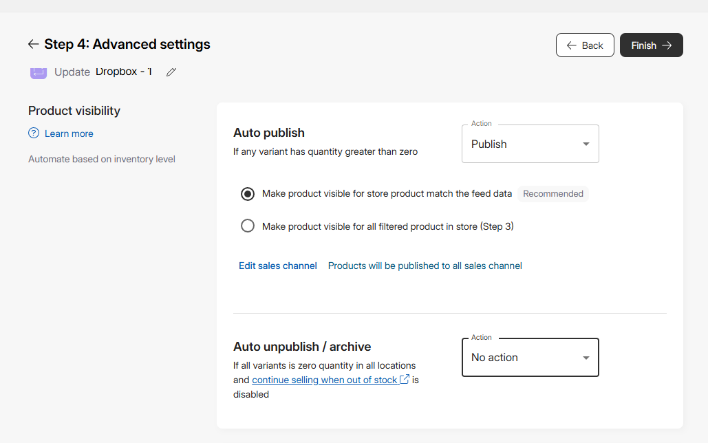The width and height of the screenshot is (708, 443).
Task: Select 'all filtered product in store' radio option
Action: coord(248,226)
